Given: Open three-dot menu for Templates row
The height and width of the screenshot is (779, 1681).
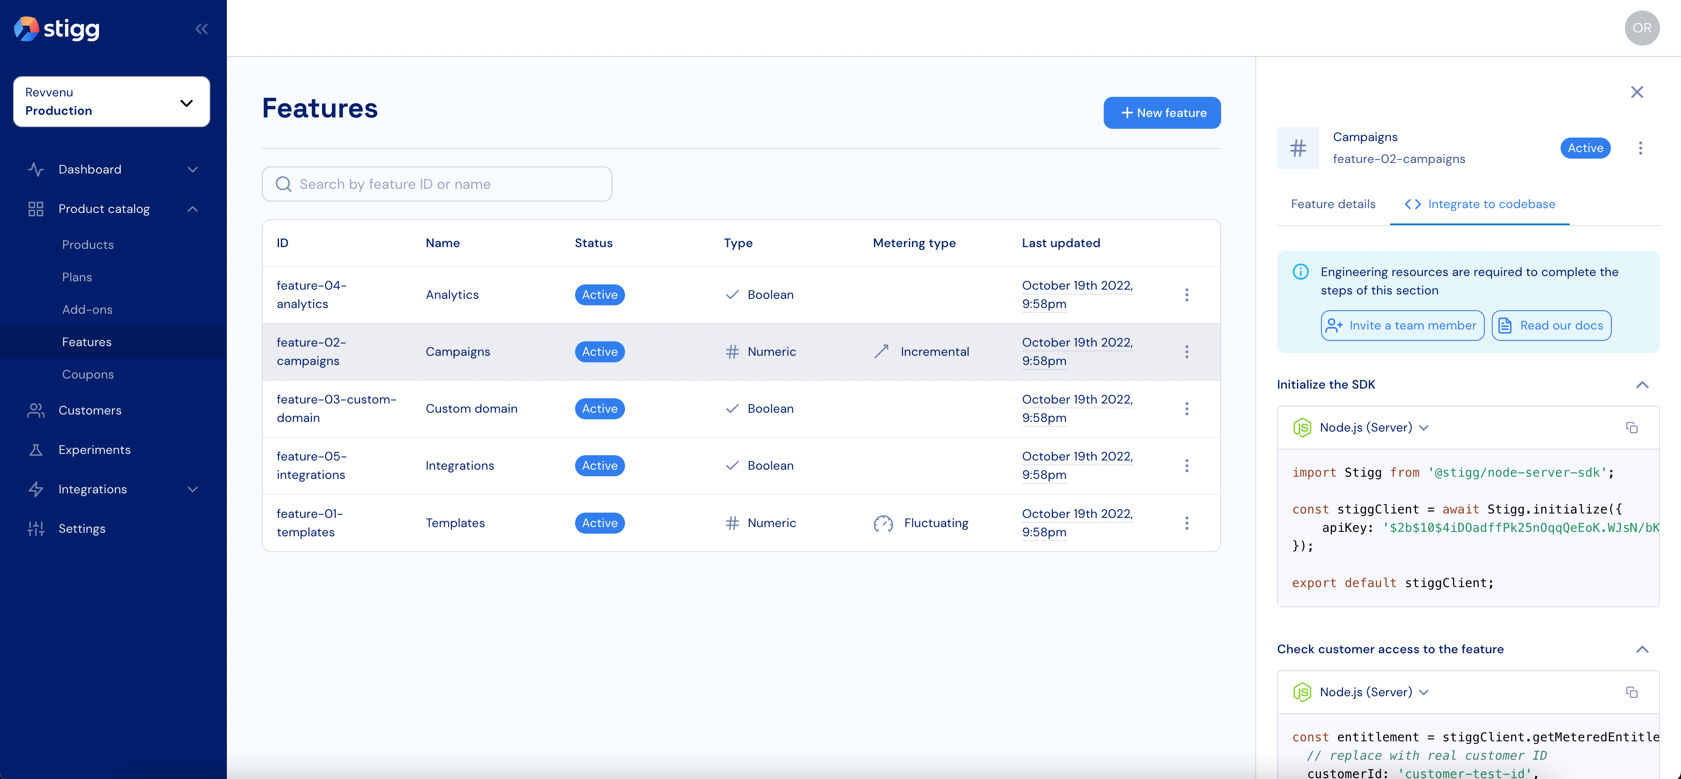Looking at the screenshot, I should pos(1187,523).
